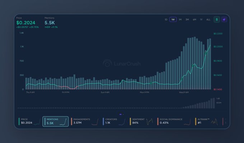Click the price sparkline thumbnail in the PRICE card
The height and width of the screenshot is (143, 244).
37,122
